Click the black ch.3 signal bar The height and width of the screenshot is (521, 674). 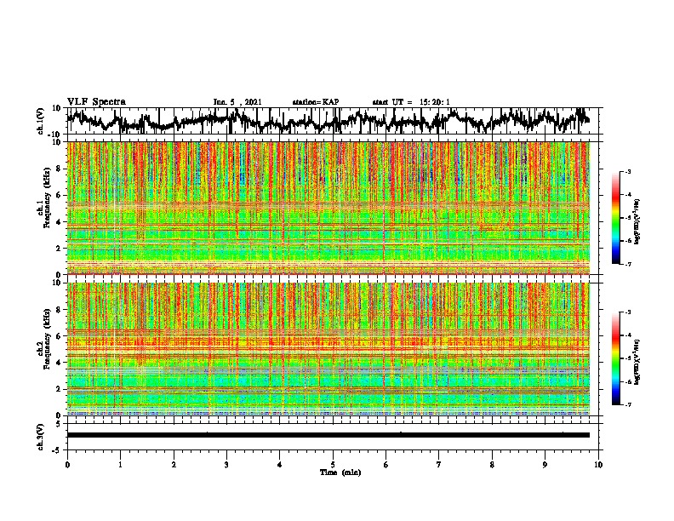[328, 435]
